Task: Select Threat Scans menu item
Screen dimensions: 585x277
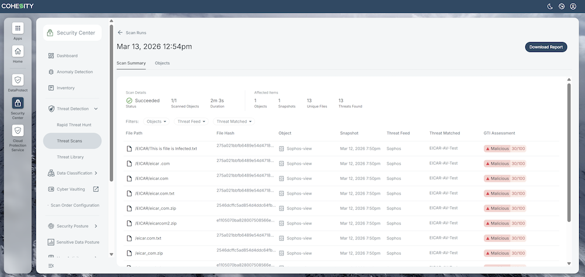Action: (73, 141)
